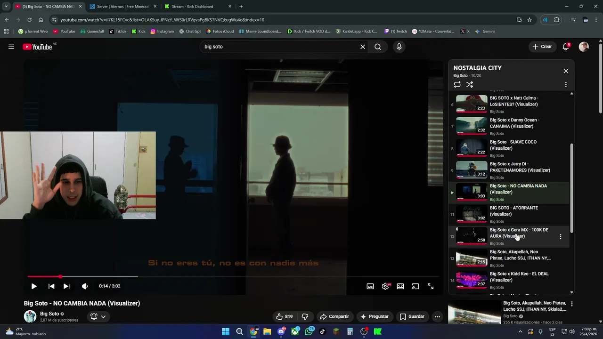Open WhatsApp from taskbar
603x339 pixels.
[309, 331]
